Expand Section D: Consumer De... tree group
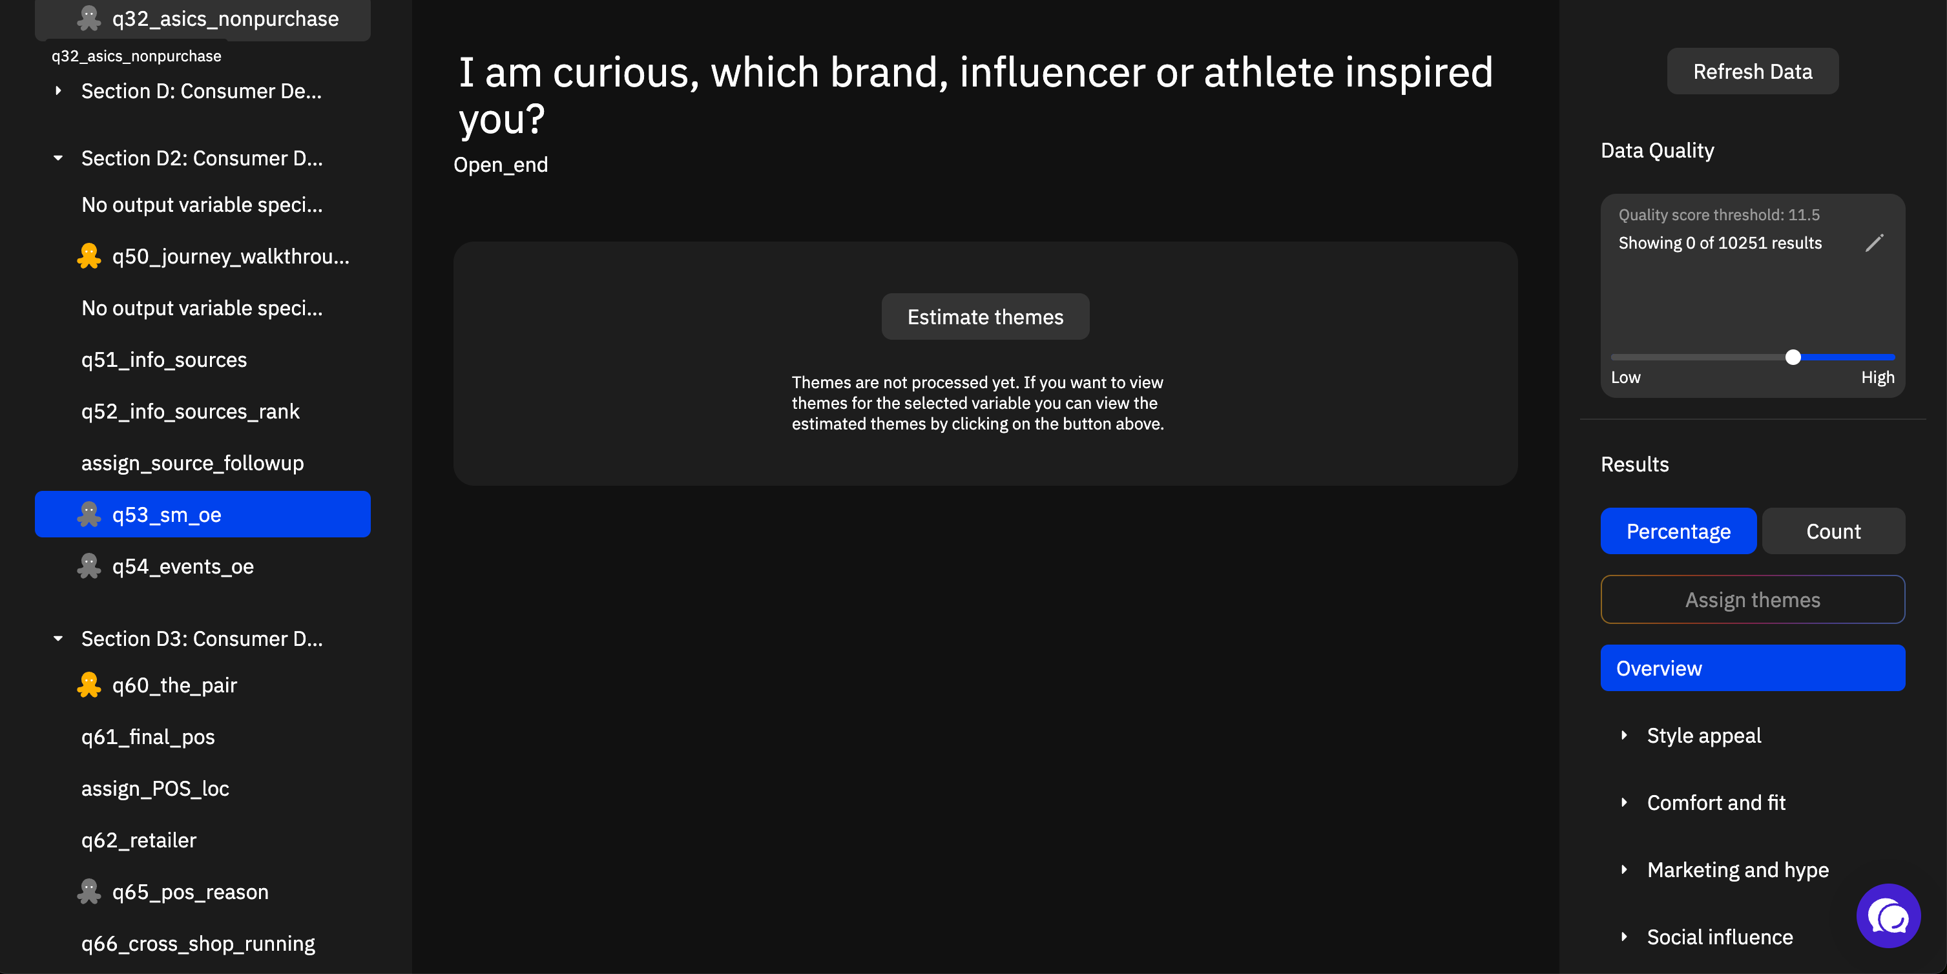The width and height of the screenshot is (1947, 974). point(58,90)
